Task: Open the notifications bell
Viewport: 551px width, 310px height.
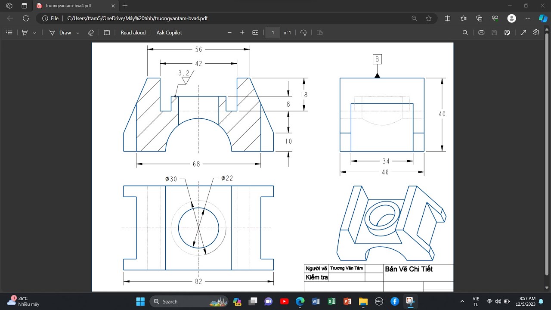Action: 541,301
